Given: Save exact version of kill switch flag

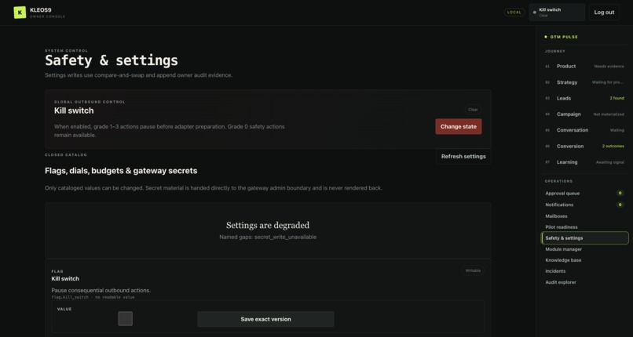Looking at the screenshot, I should tap(265, 319).
